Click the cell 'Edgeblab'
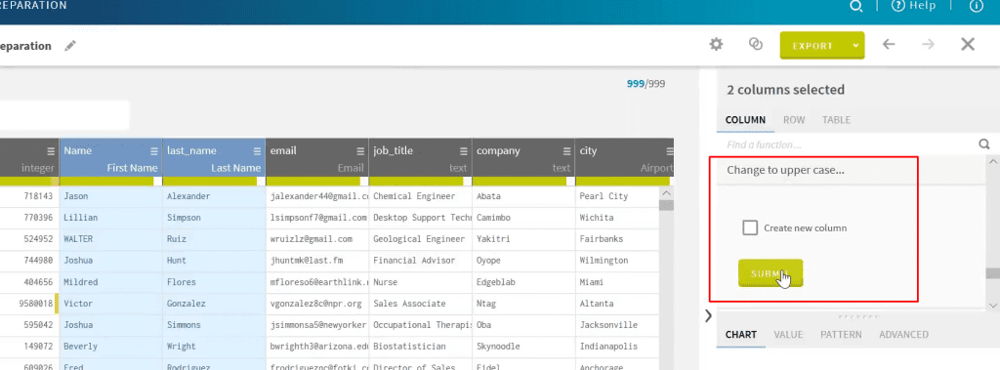Image resolution: width=1000 pixels, height=370 pixels. 523,282
